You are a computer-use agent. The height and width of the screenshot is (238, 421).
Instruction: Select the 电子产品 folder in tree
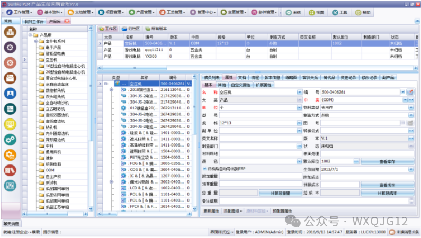click(53, 48)
